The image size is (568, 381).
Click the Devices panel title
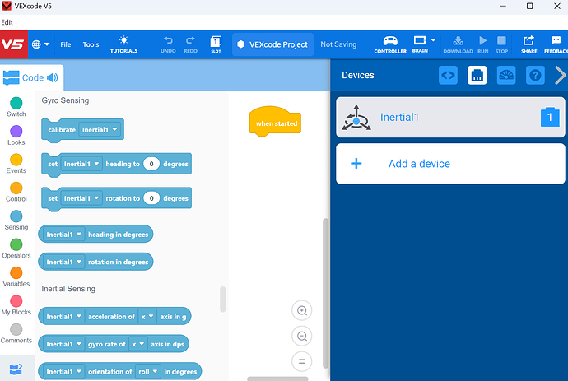pyautogui.click(x=358, y=75)
